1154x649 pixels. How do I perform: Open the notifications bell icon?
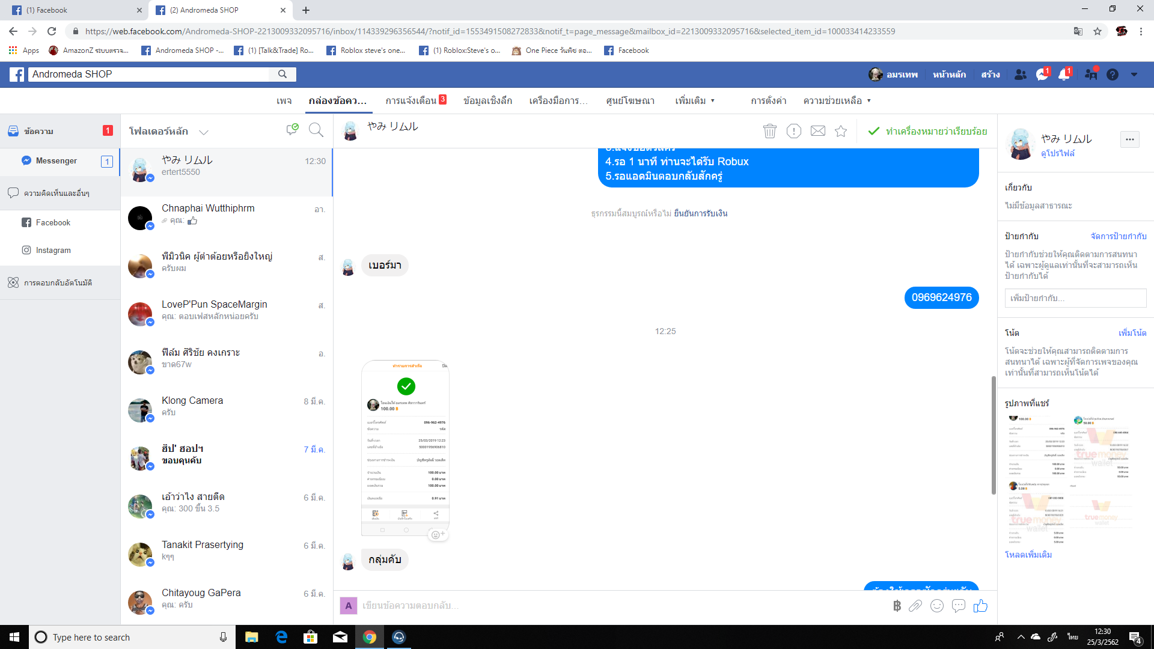point(1064,75)
